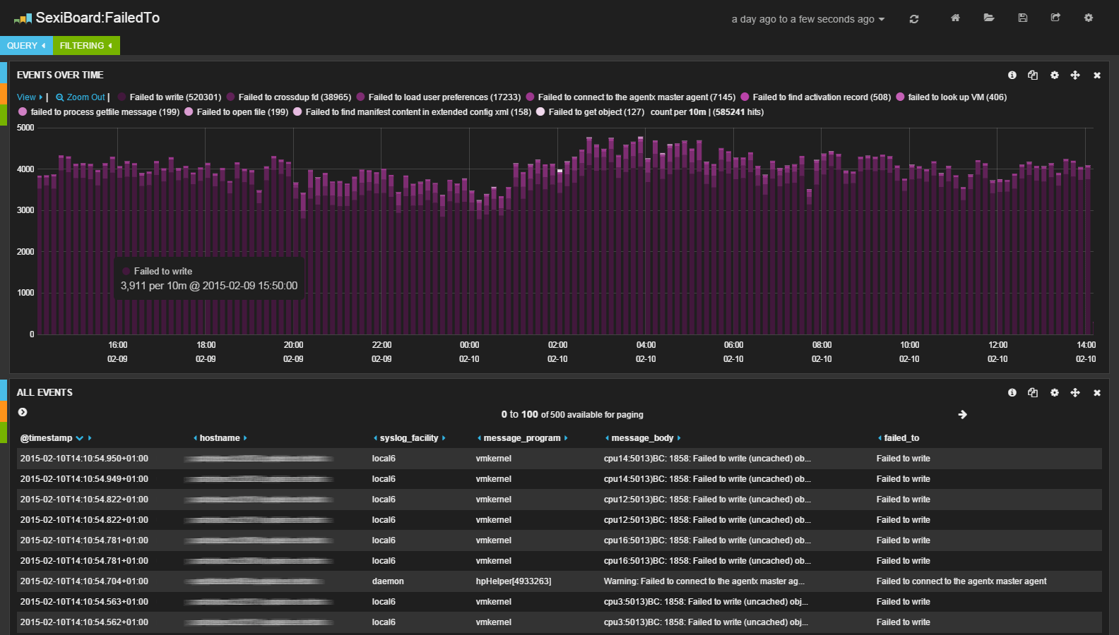This screenshot has height=635, width=1119.
Task: Toggle Failed to find manifest content legend
Action: pyautogui.click(x=413, y=112)
